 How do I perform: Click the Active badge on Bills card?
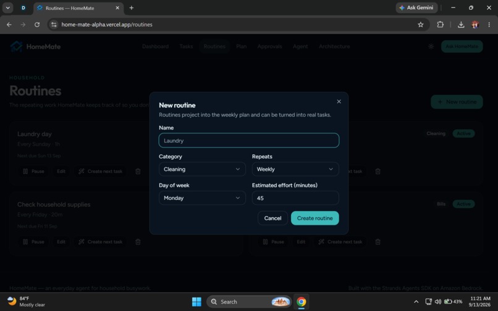click(463, 204)
